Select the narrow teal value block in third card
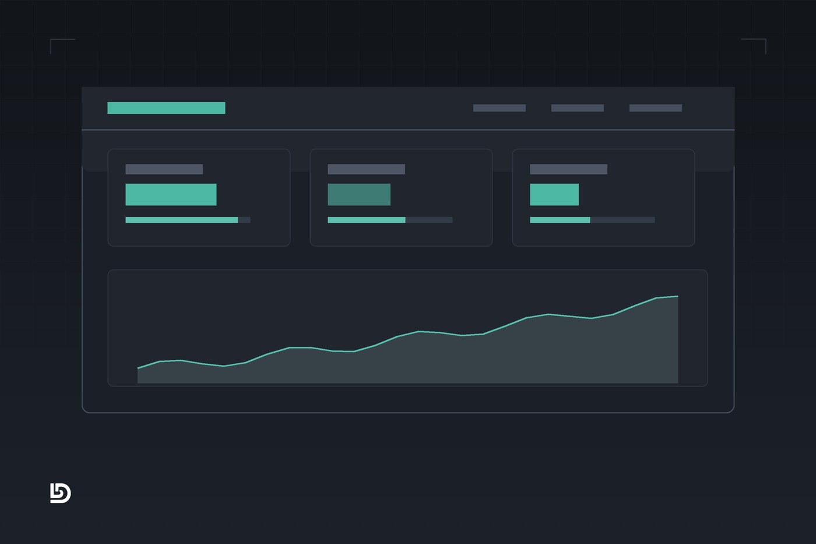This screenshot has height=544, width=816. [x=554, y=195]
